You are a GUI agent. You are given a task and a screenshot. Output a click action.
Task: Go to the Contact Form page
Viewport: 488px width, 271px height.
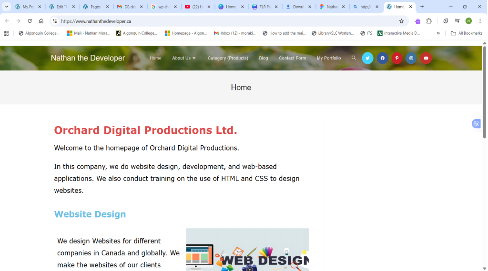pyautogui.click(x=292, y=58)
